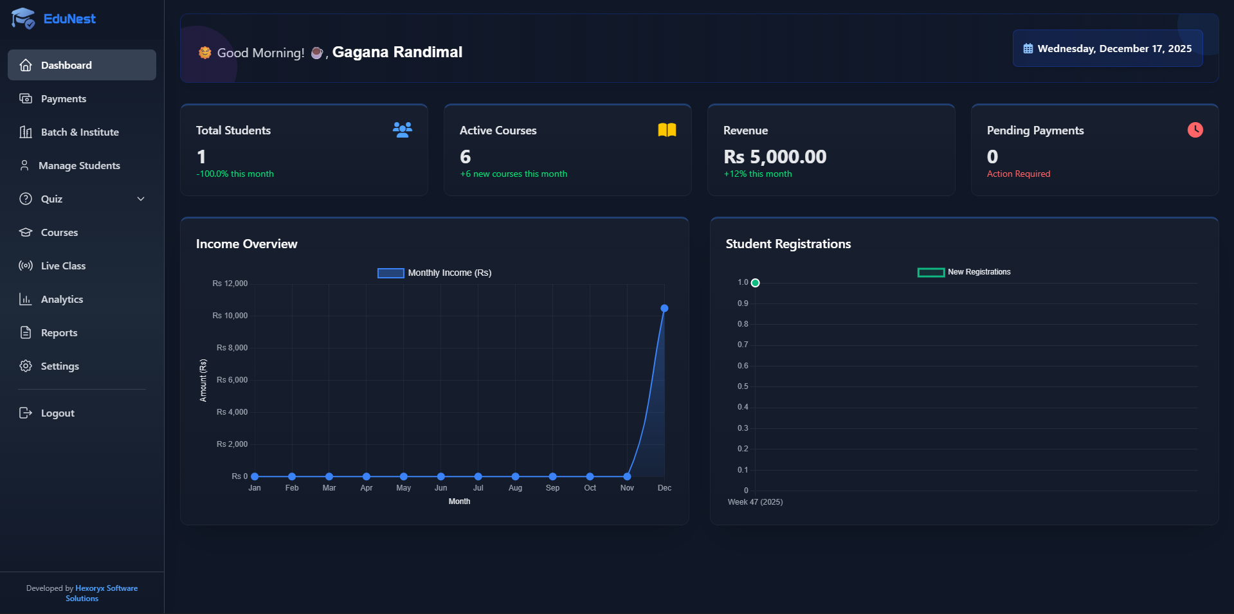Image resolution: width=1234 pixels, height=614 pixels.
Task: Select the Courses graduation cap icon
Action: point(26,232)
